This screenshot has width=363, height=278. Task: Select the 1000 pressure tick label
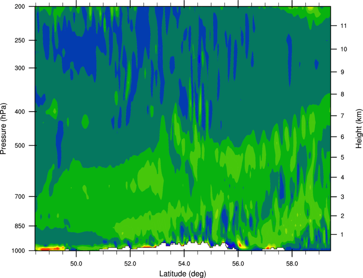(18, 251)
